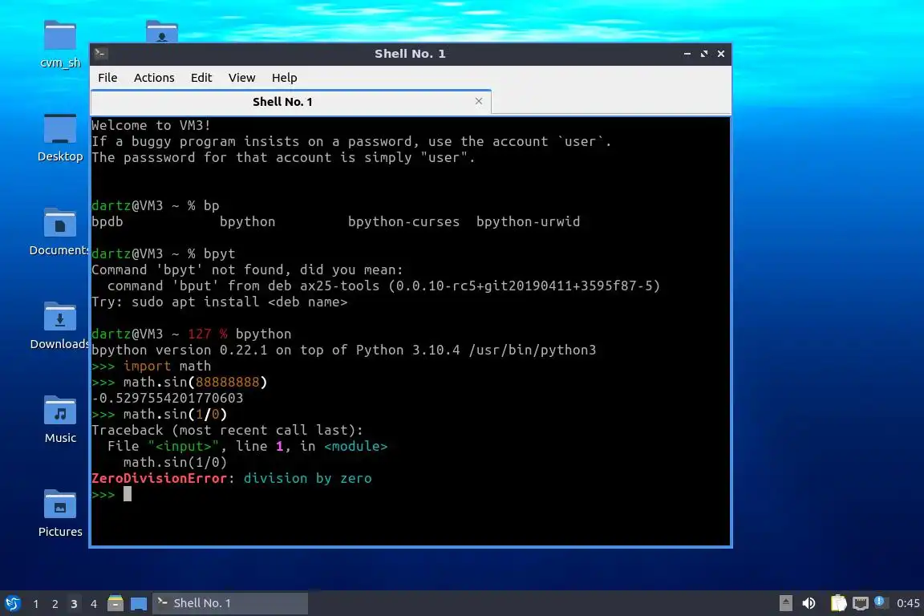Maximize the Shell No. 1 window
The image size is (924, 616).
pyautogui.click(x=704, y=54)
